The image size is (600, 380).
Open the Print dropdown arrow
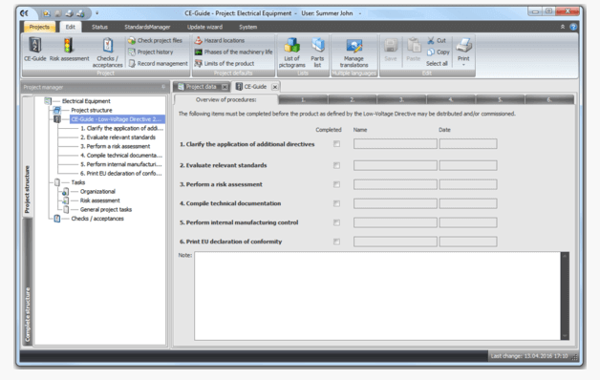click(x=463, y=65)
